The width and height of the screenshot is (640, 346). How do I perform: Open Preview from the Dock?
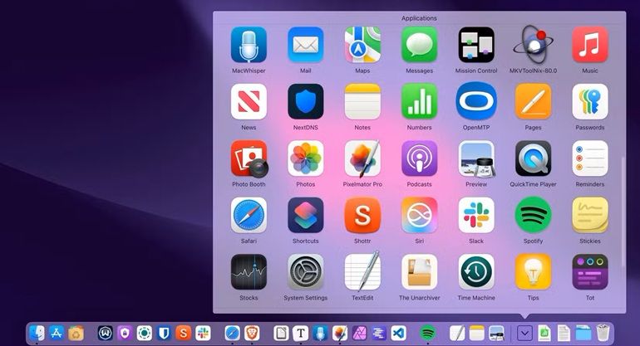click(x=496, y=333)
